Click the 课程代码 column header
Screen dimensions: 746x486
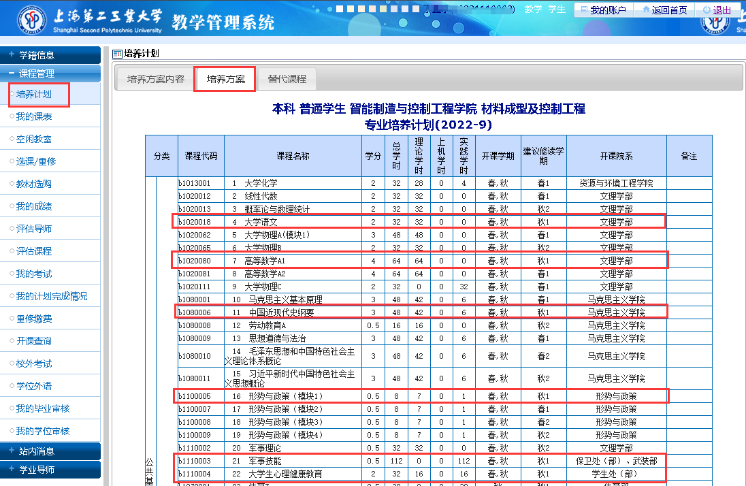pos(201,156)
